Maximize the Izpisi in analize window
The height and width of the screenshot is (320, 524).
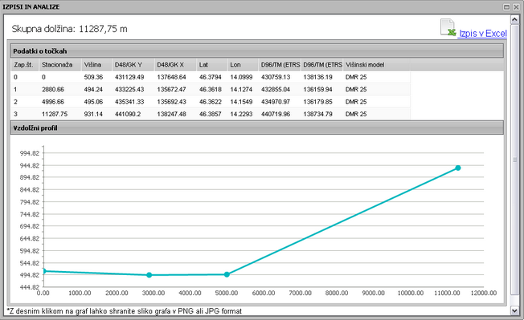point(507,7)
